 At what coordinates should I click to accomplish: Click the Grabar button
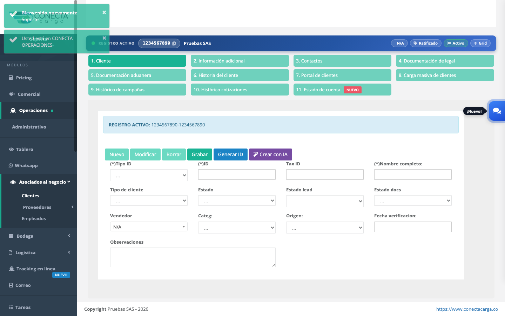pos(200,154)
